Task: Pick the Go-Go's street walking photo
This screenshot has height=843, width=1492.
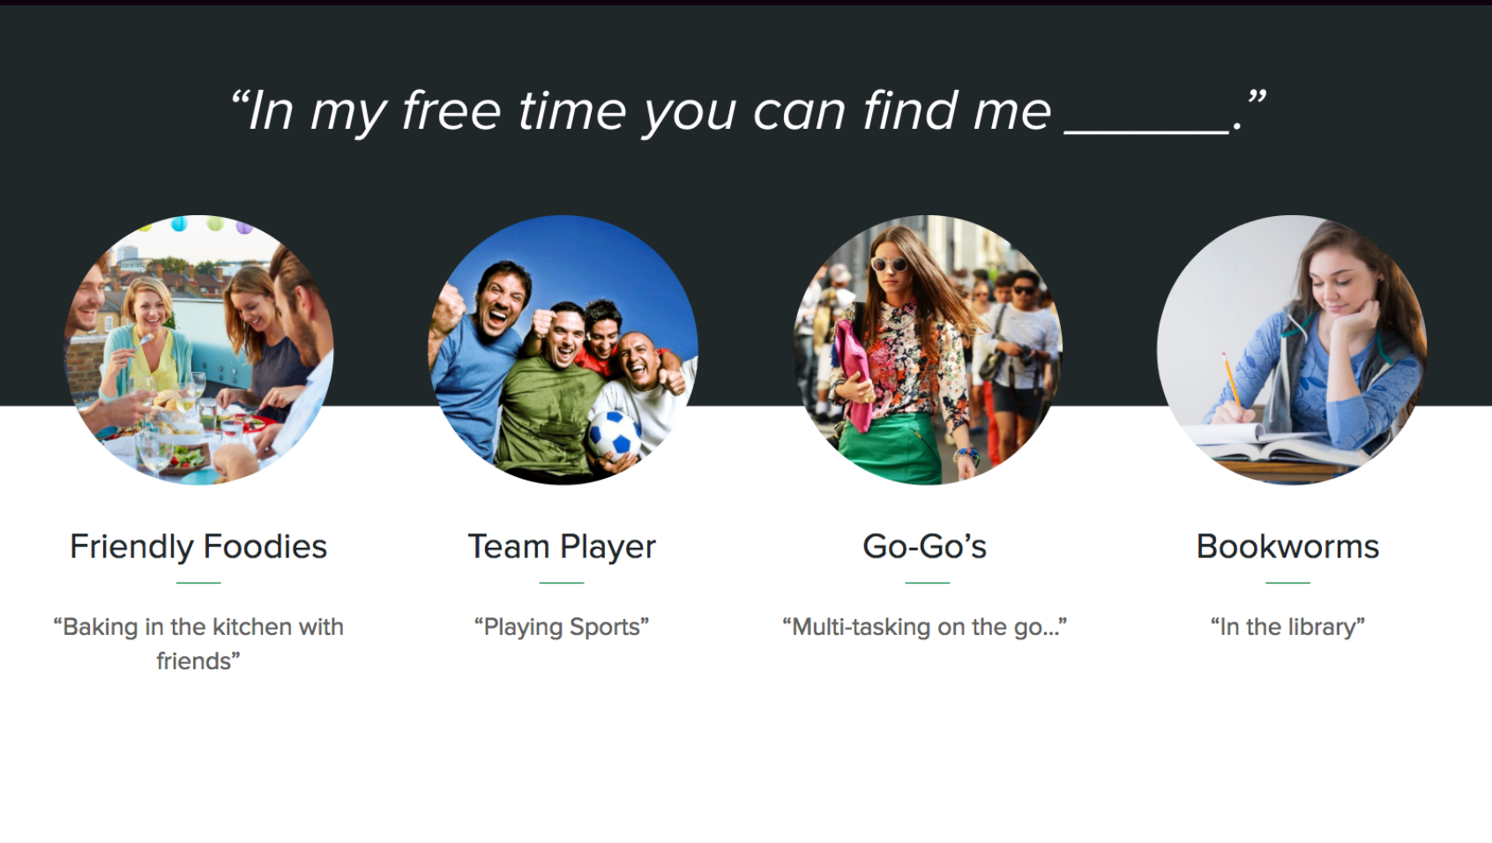Action: pos(928,350)
